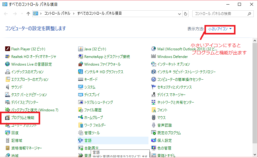Click the マウス icon

[x=154, y=117]
